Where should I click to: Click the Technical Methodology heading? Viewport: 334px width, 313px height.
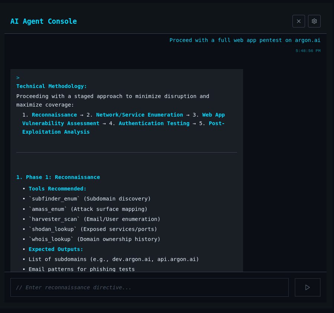(52, 86)
